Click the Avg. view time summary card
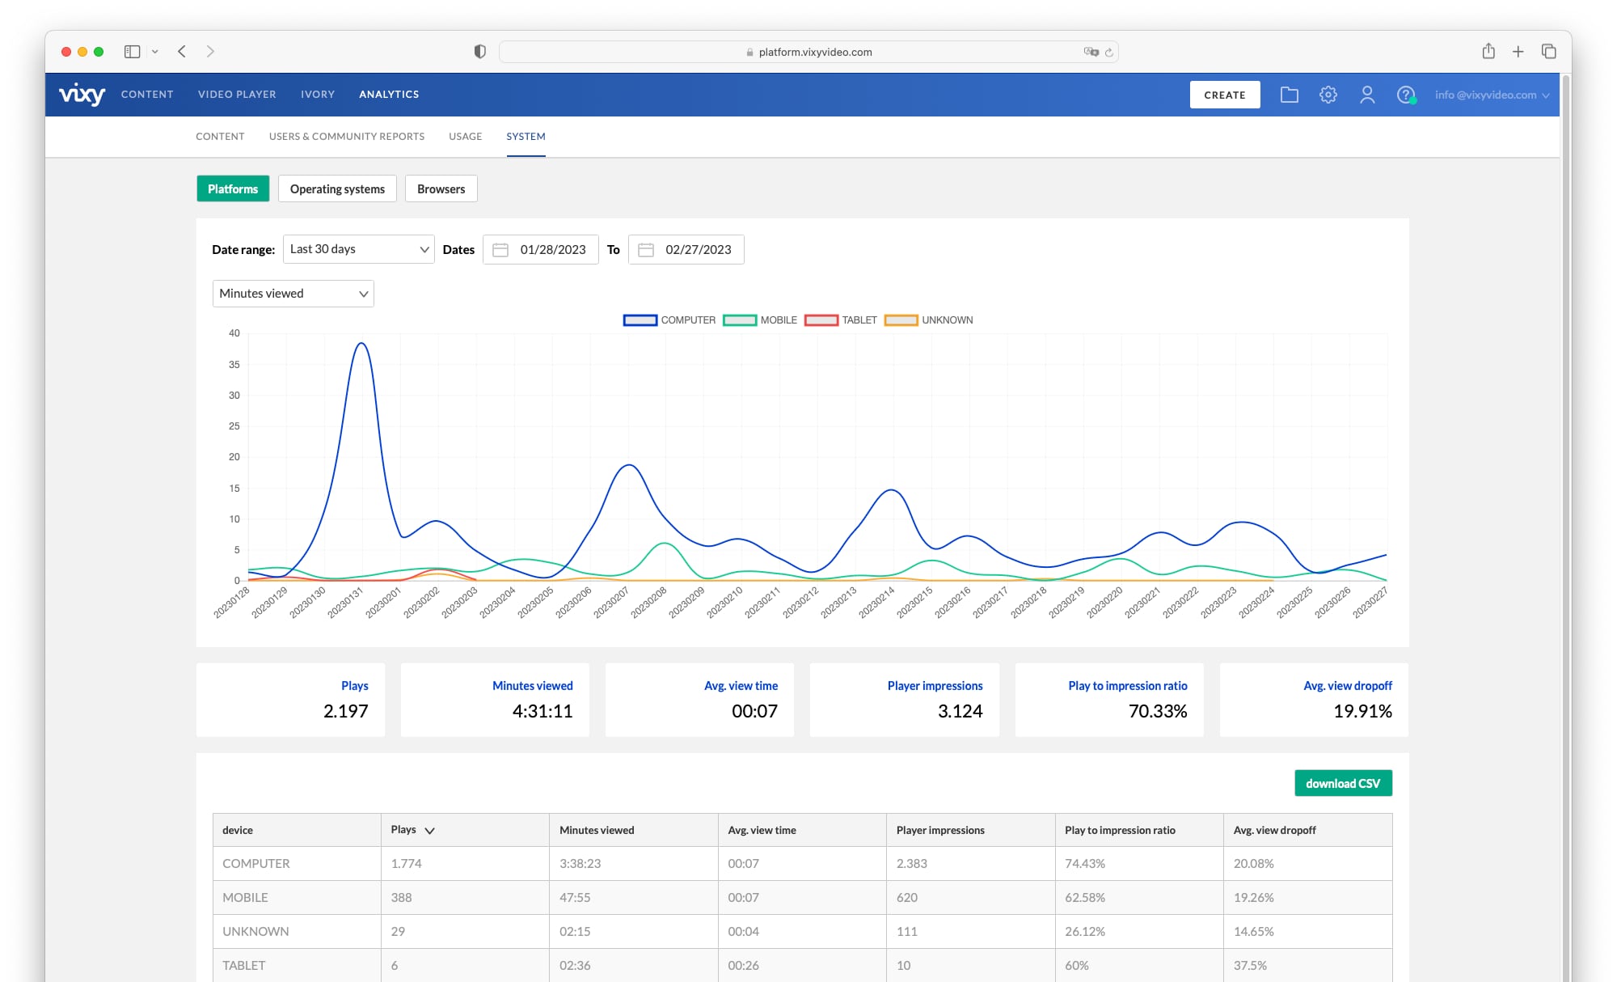The width and height of the screenshot is (1617, 982). [x=700, y=700]
